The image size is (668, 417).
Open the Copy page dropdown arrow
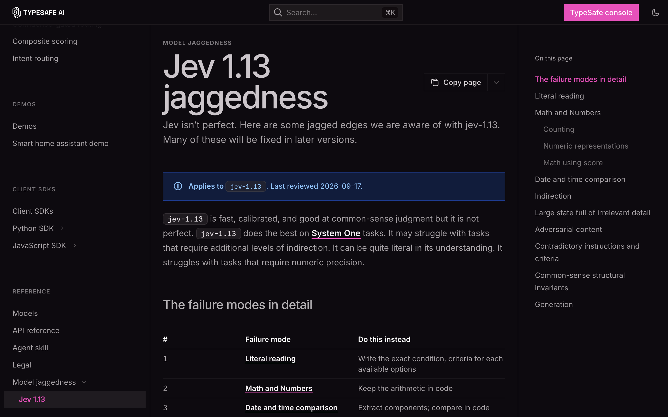(496, 82)
